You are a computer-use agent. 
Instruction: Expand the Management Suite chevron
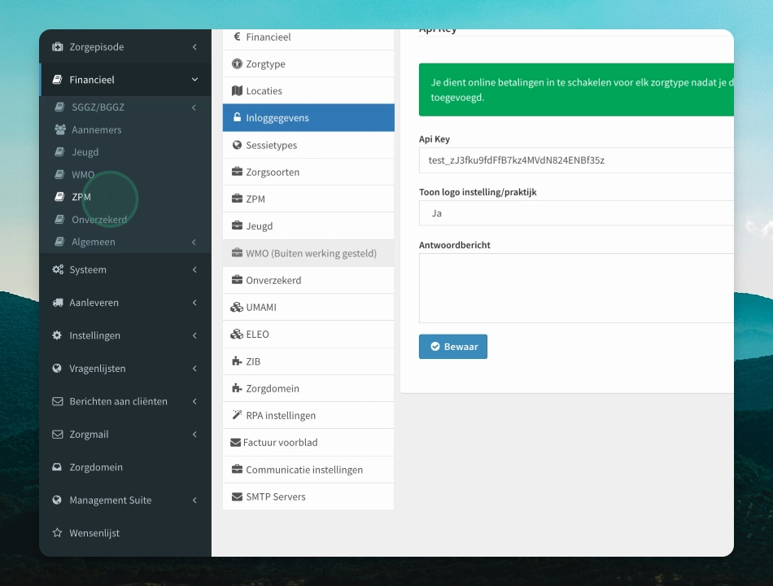pos(194,501)
